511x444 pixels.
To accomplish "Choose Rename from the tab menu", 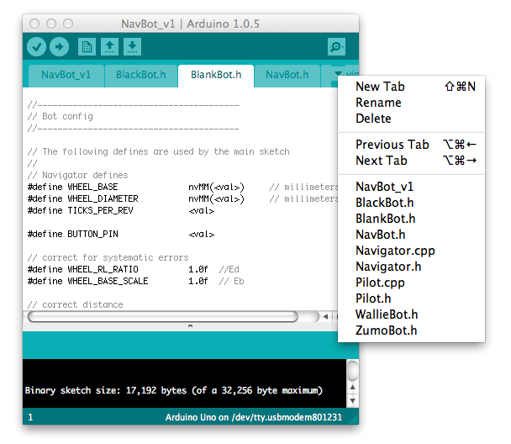I will tap(411, 103).
